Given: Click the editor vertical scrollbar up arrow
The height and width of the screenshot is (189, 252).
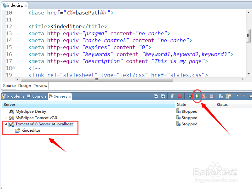Looking at the screenshot, I should coord(249,13).
